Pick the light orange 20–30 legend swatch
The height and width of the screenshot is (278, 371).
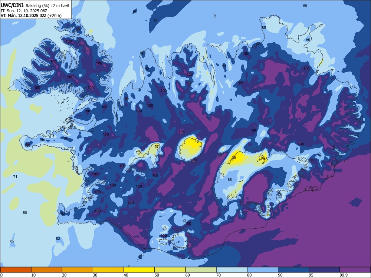click(78, 270)
